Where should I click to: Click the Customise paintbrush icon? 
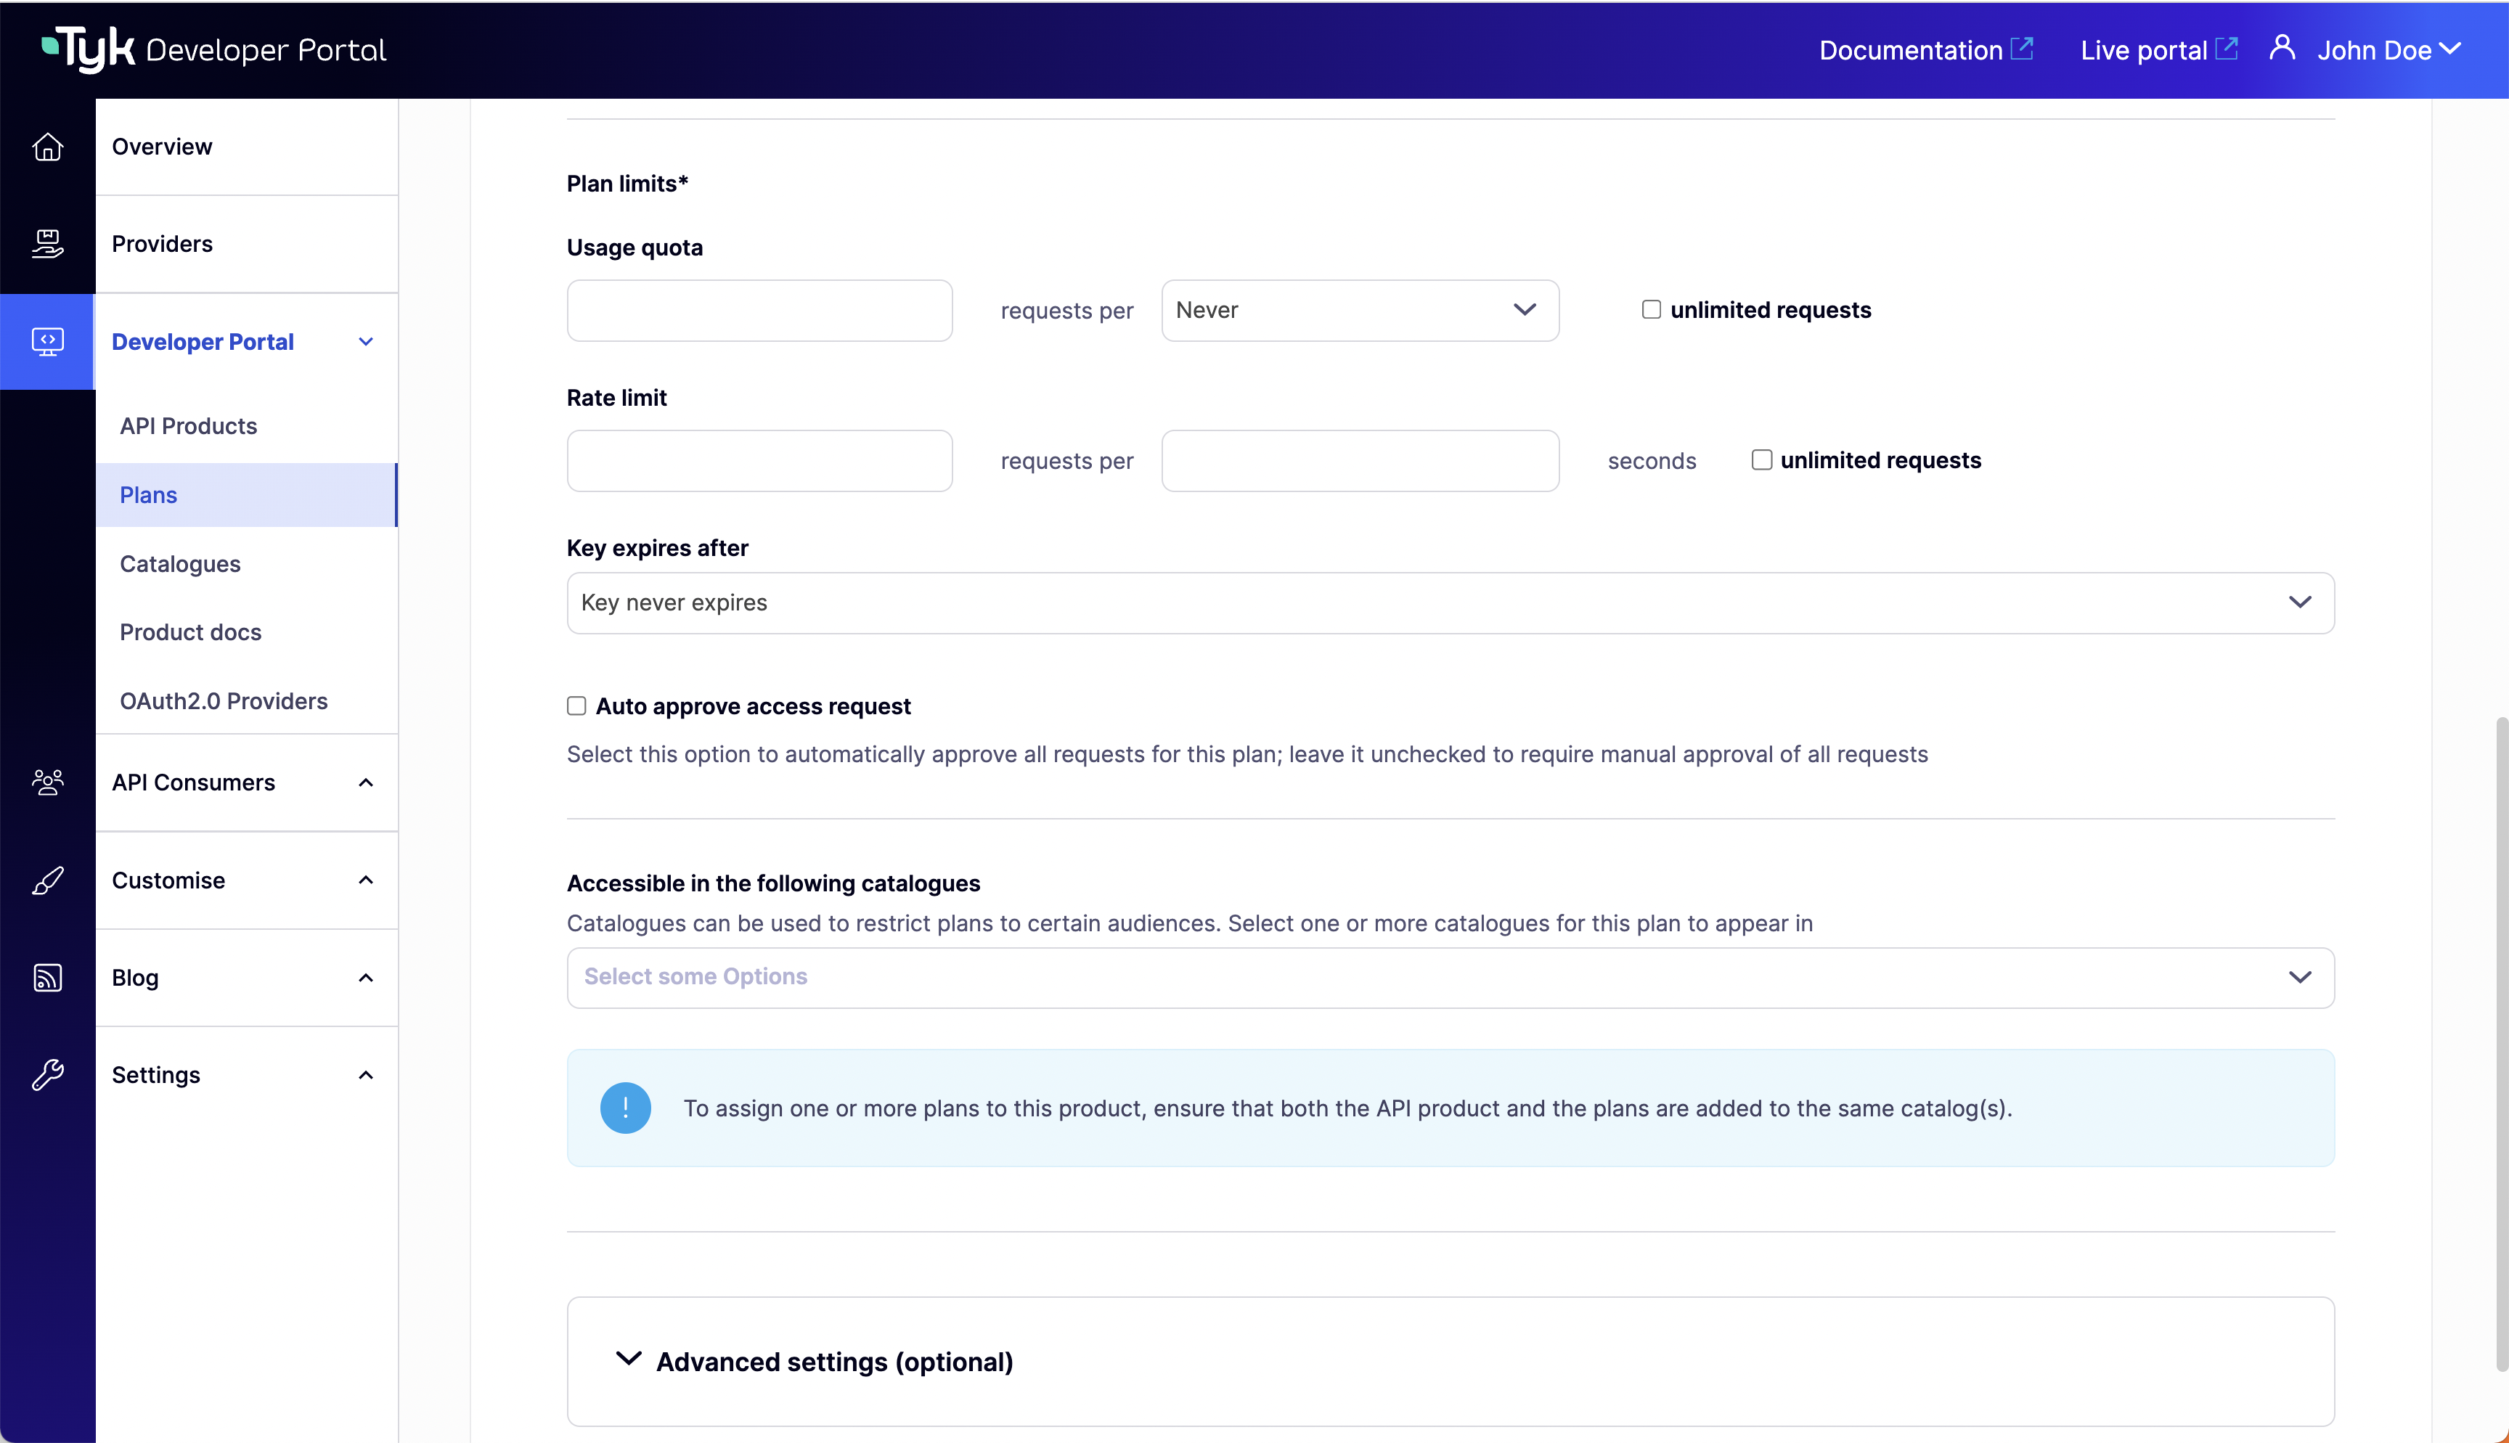coord(48,880)
